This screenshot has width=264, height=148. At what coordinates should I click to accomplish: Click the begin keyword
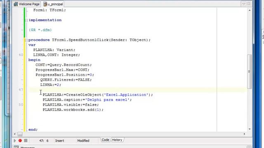[34, 60]
